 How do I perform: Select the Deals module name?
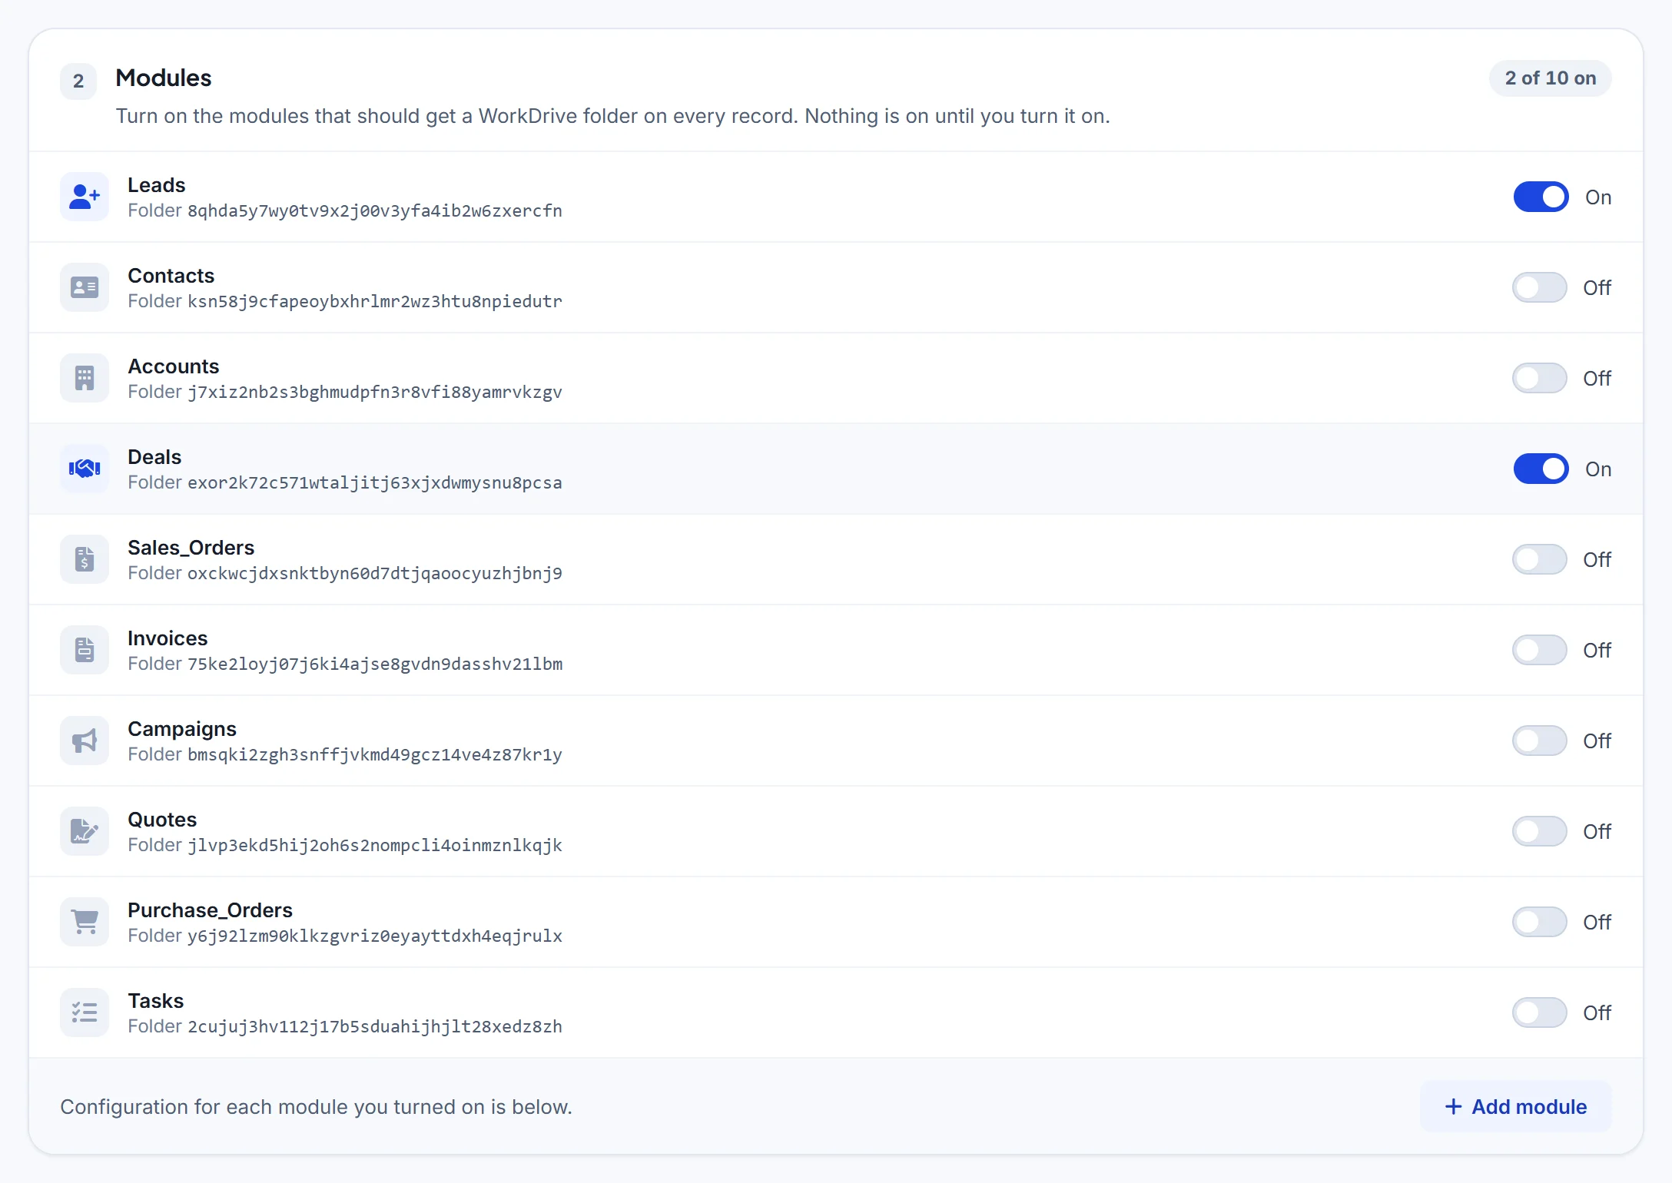[154, 457]
